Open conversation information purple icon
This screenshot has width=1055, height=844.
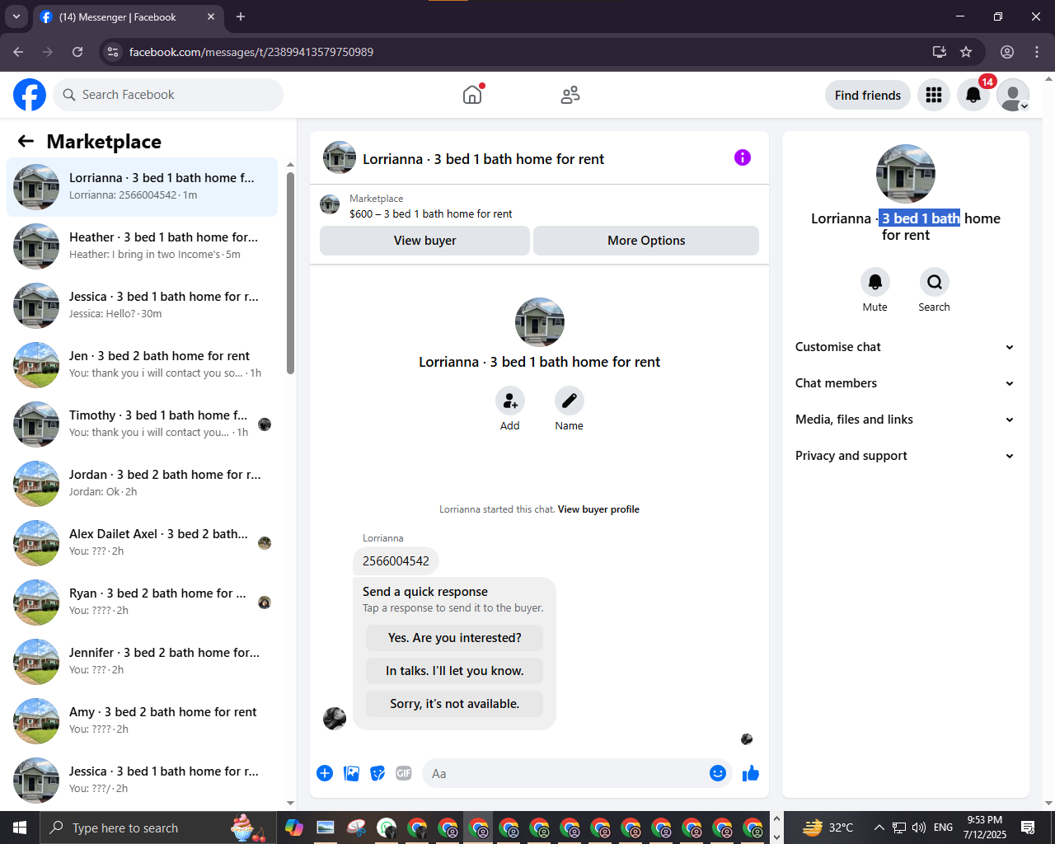(743, 157)
